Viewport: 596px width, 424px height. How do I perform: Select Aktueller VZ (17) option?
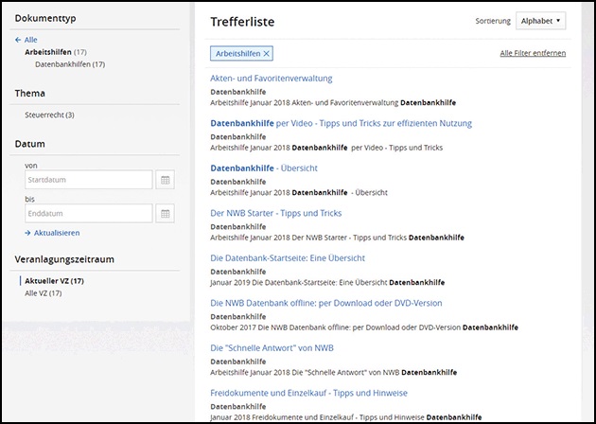(x=55, y=281)
